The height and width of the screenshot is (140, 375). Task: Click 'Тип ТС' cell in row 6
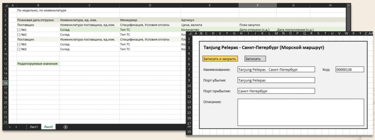(x=150, y=35)
